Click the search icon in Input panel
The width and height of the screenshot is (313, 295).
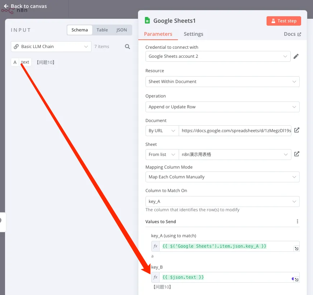128,47
